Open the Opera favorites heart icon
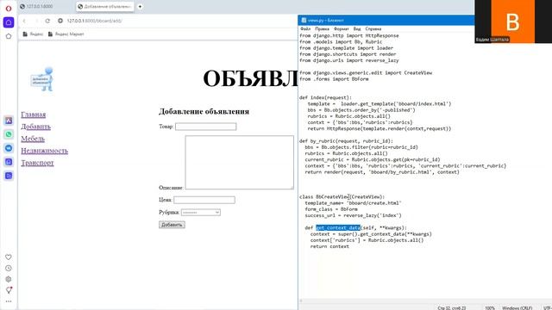The width and height of the screenshot is (552, 310). click(x=9, y=257)
